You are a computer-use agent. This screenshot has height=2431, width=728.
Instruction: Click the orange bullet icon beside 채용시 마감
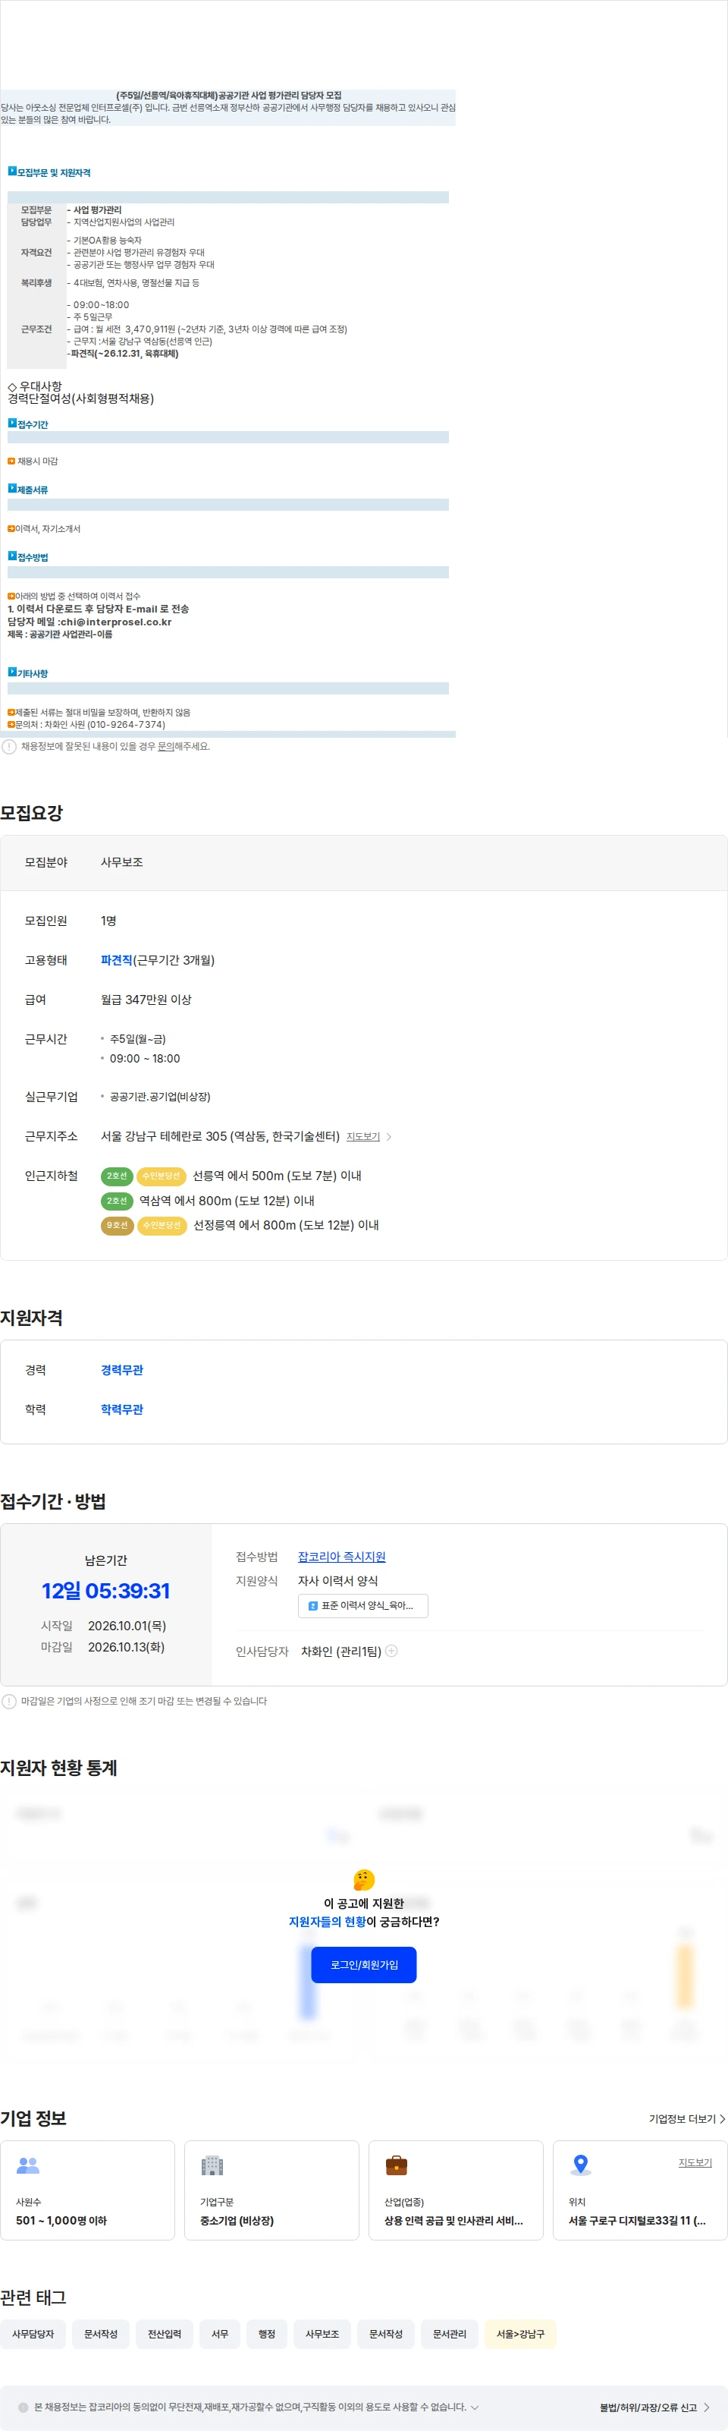[x=11, y=461]
